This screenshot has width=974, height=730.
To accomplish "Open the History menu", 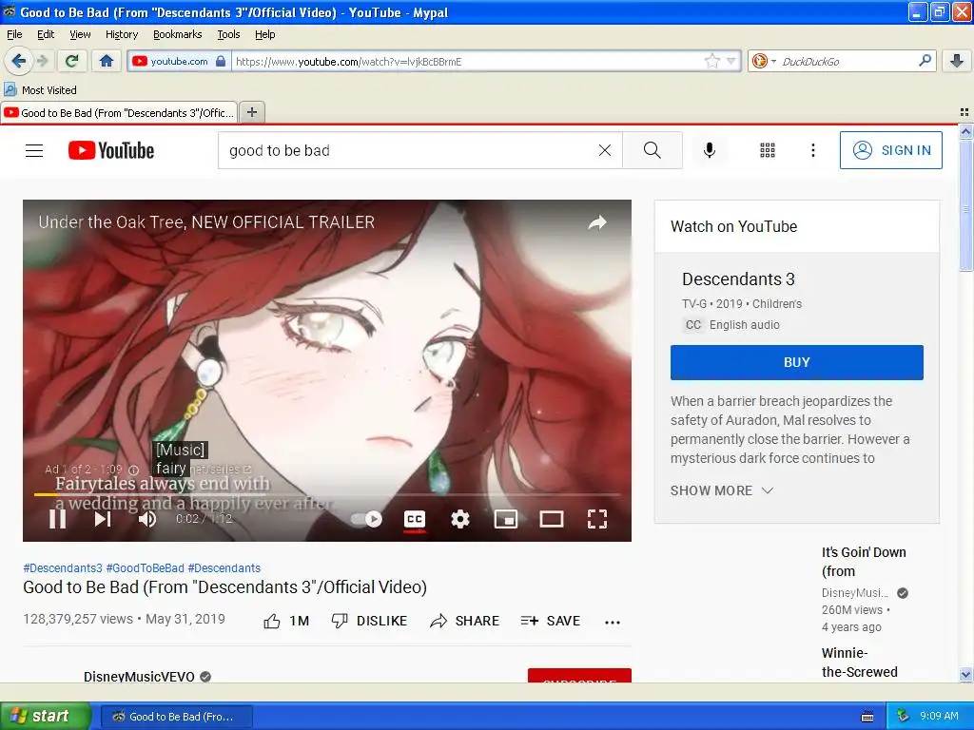I will (x=122, y=34).
